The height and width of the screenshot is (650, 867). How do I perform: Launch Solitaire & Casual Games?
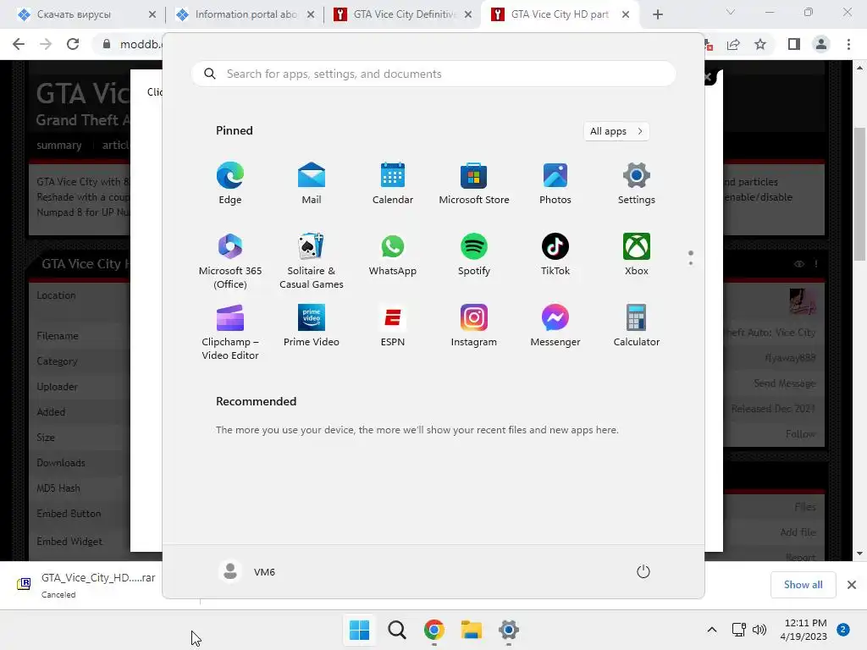[x=312, y=261]
